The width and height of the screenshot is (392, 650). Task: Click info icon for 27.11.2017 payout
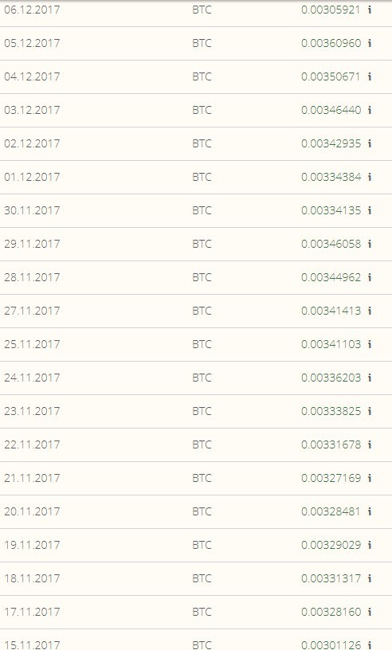tap(370, 311)
